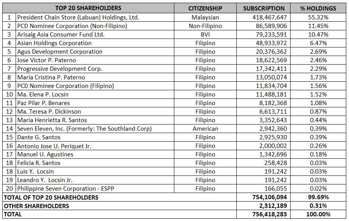Click the grand total 756,418,283 cell
This screenshot has height=221, width=349.
tap(264, 214)
